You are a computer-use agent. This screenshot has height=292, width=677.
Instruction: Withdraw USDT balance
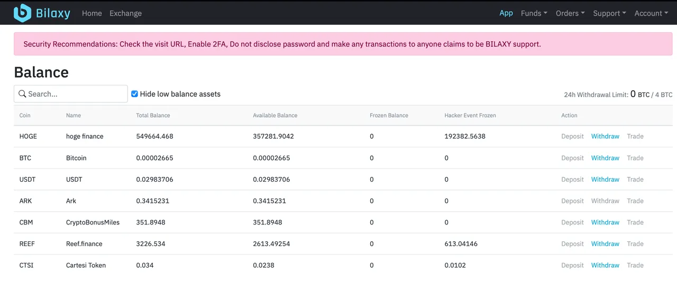605,180
